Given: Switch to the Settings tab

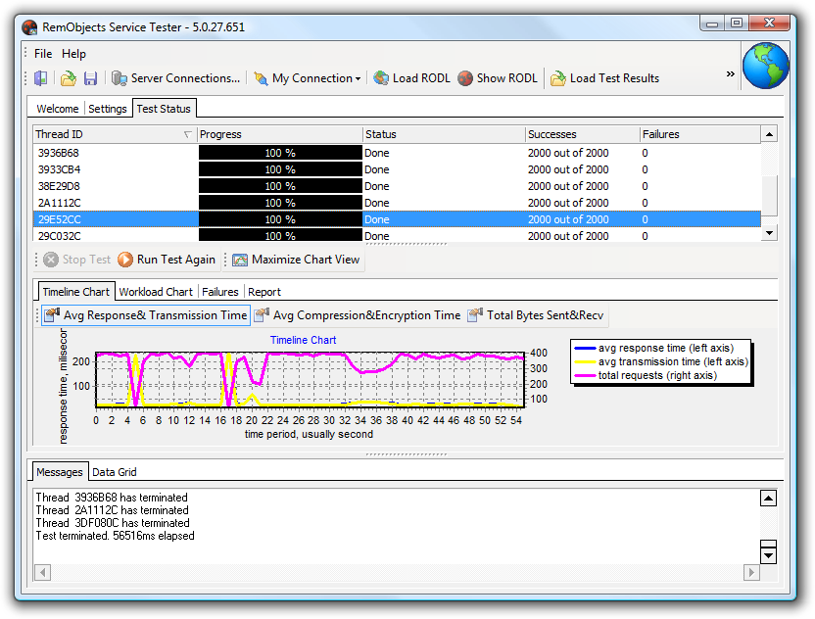Looking at the screenshot, I should pos(108,109).
